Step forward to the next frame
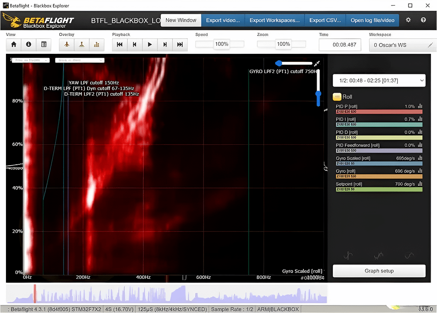 click(x=165, y=44)
